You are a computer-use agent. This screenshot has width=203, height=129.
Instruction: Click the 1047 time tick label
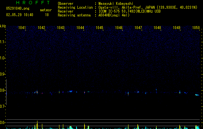(x=138, y=28)
